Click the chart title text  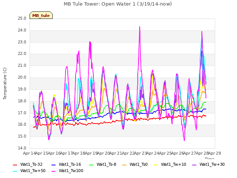point(118,4)
